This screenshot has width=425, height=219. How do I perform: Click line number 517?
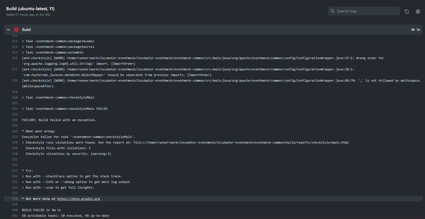(15, 69)
